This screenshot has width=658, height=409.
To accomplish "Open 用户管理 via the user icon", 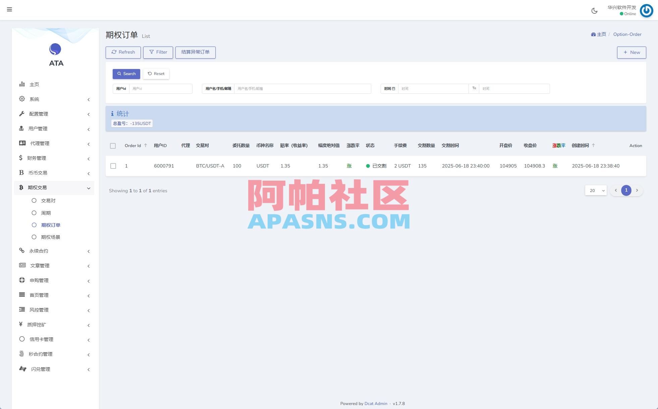I will point(21,128).
